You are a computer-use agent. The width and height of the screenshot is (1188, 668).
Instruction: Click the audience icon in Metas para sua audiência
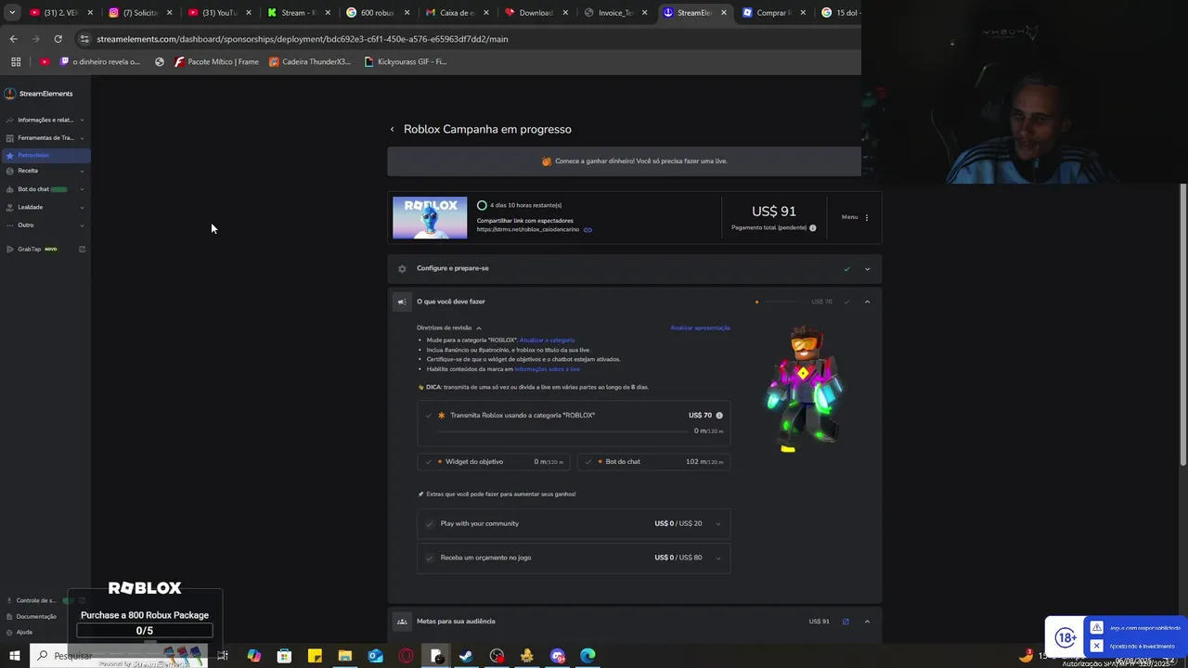click(402, 622)
